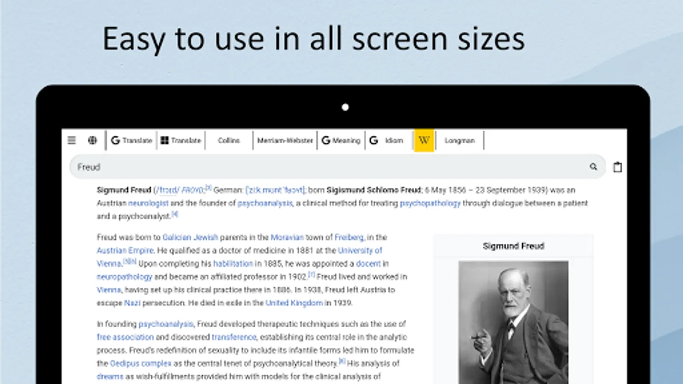Screen dimensions: 683x384
Task: Click the search magnifier icon
Action: [593, 167]
